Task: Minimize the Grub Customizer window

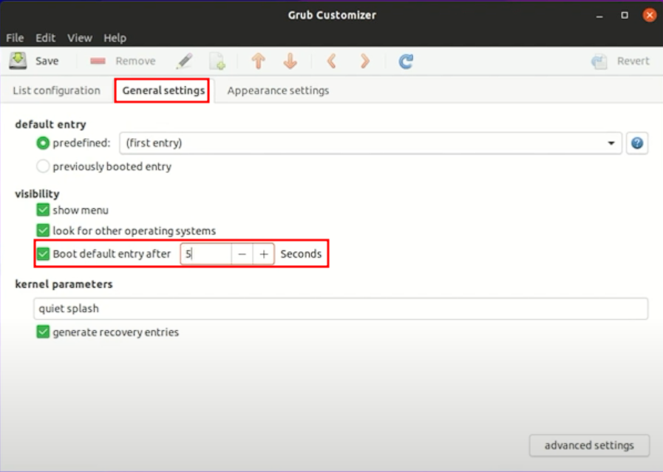Action: 599,16
